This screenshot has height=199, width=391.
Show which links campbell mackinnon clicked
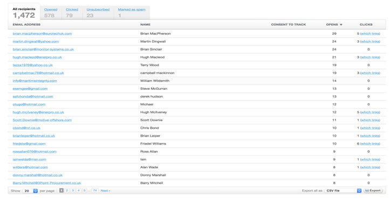click(370, 73)
